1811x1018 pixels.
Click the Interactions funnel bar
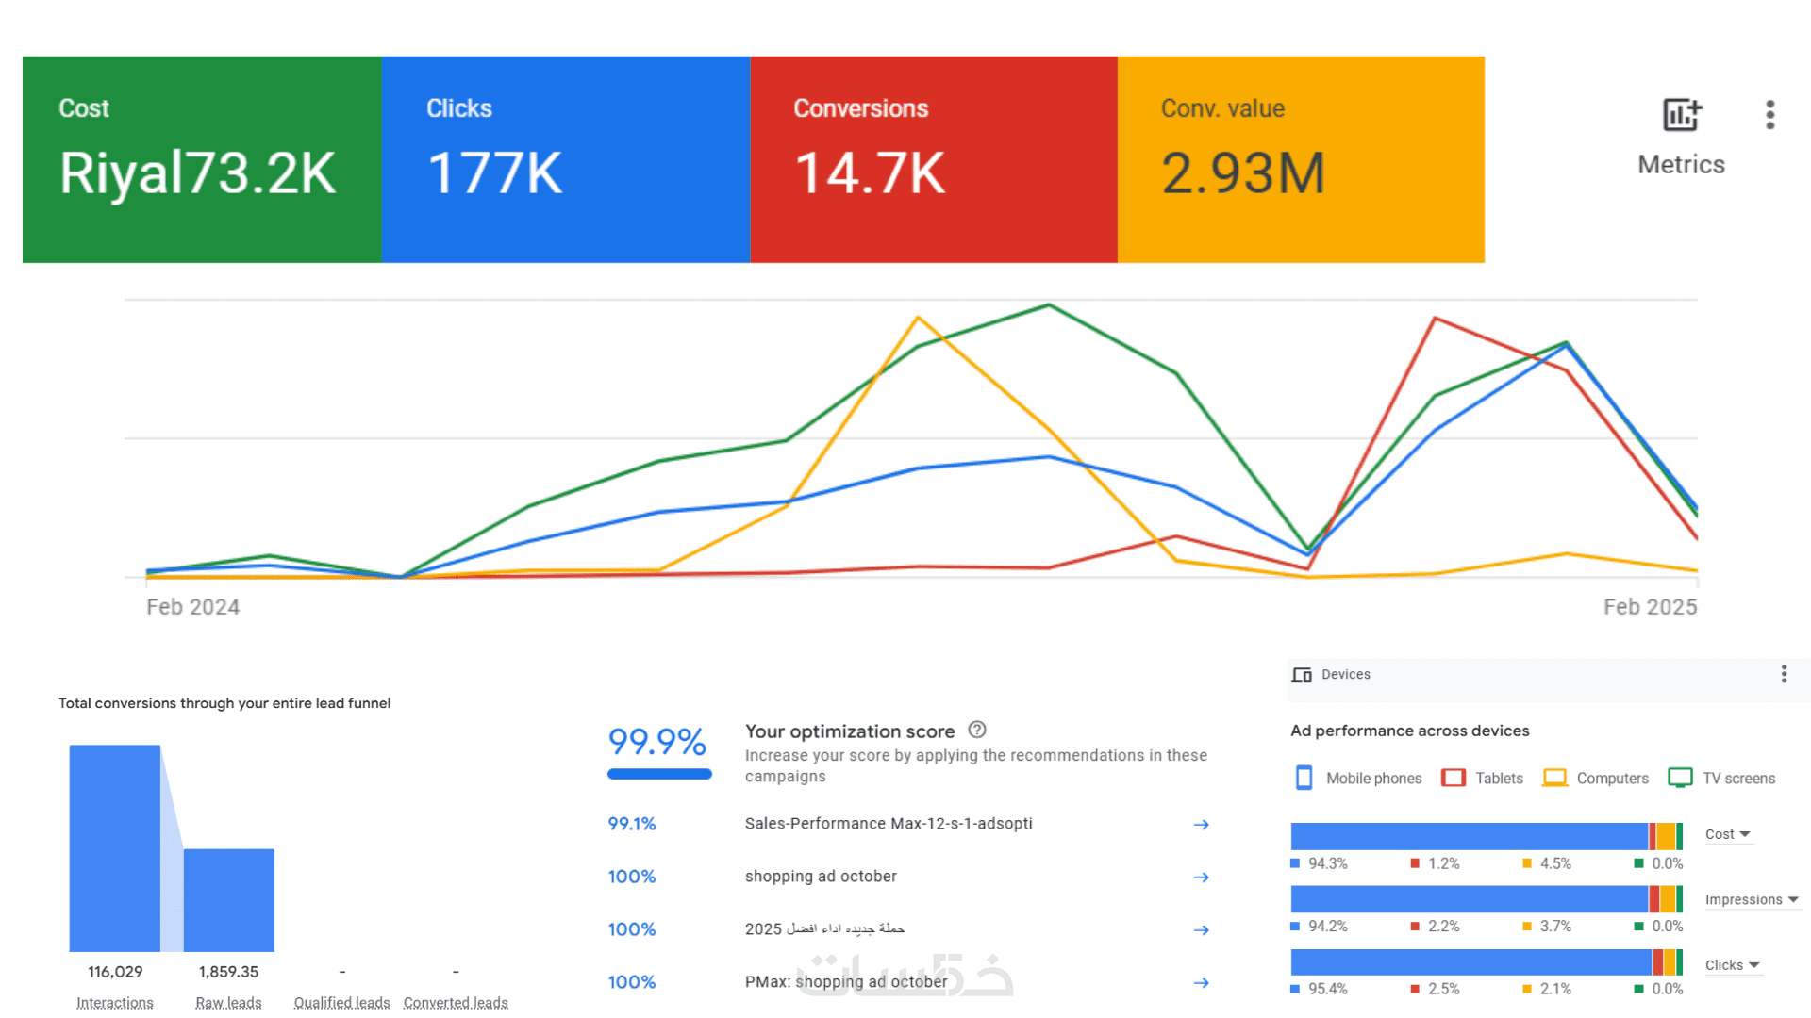click(x=115, y=848)
